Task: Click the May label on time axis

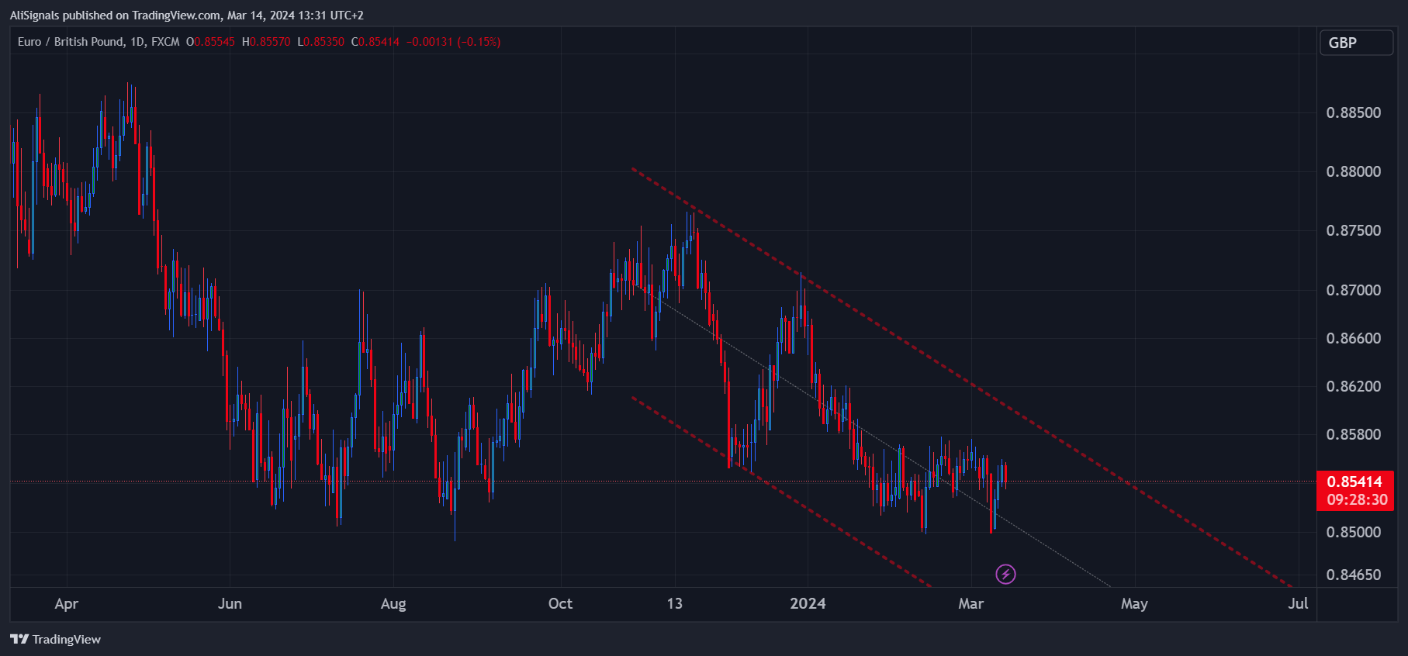Action: click(1134, 604)
